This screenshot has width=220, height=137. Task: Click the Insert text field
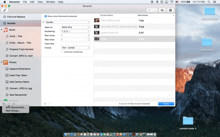75,43
